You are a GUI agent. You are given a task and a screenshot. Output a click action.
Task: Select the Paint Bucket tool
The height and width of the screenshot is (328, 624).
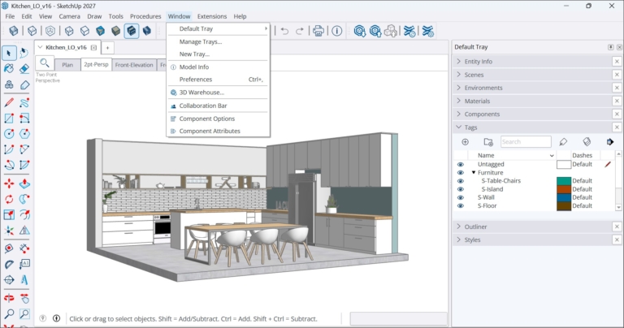point(9,68)
